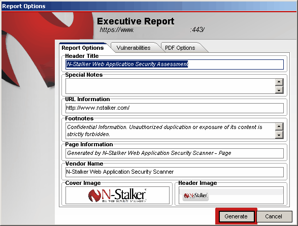The height and width of the screenshot is (226, 298).
Task: Click Footnotes scroll up arrow
Action: 279,126
